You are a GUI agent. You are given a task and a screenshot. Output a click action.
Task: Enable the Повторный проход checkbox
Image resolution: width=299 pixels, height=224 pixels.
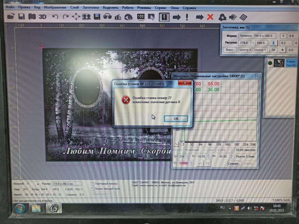pyautogui.click(x=93, y=184)
